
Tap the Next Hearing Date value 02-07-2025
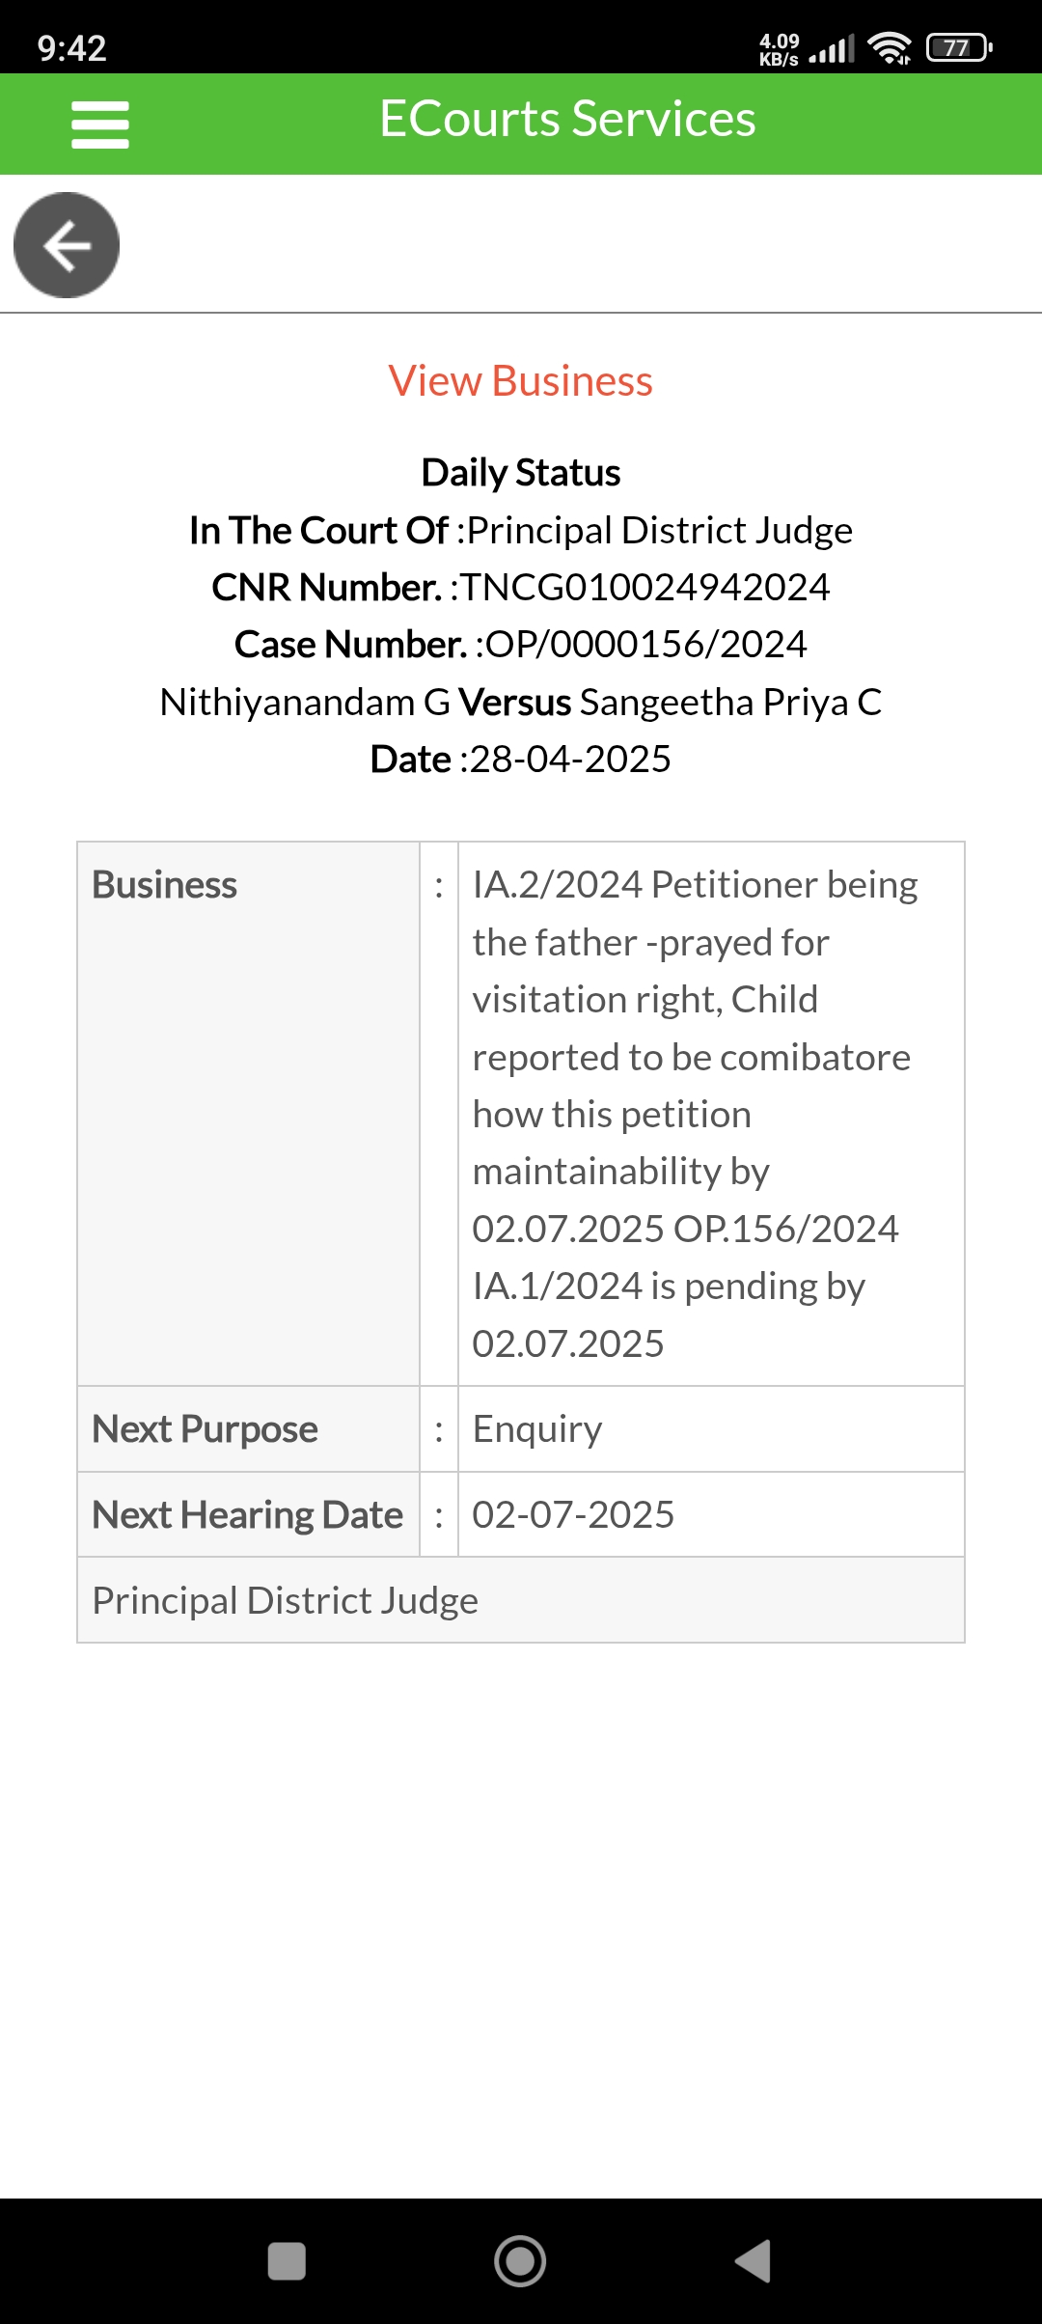point(573,1514)
